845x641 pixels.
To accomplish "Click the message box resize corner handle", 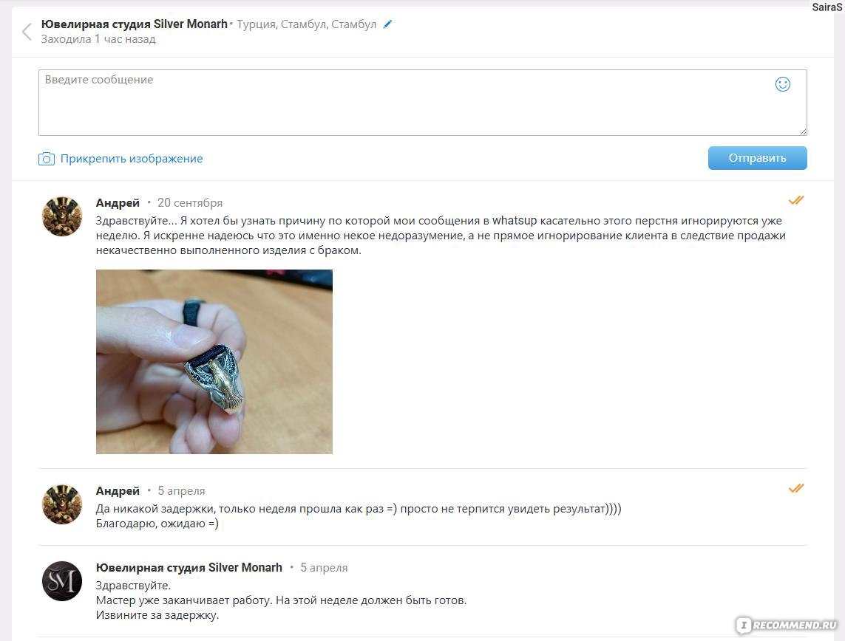I will pos(803,131).
